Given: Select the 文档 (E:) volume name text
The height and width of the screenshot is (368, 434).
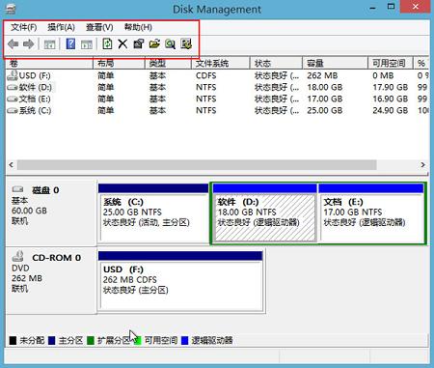Looking at the screenshot, I should (35, 99).
